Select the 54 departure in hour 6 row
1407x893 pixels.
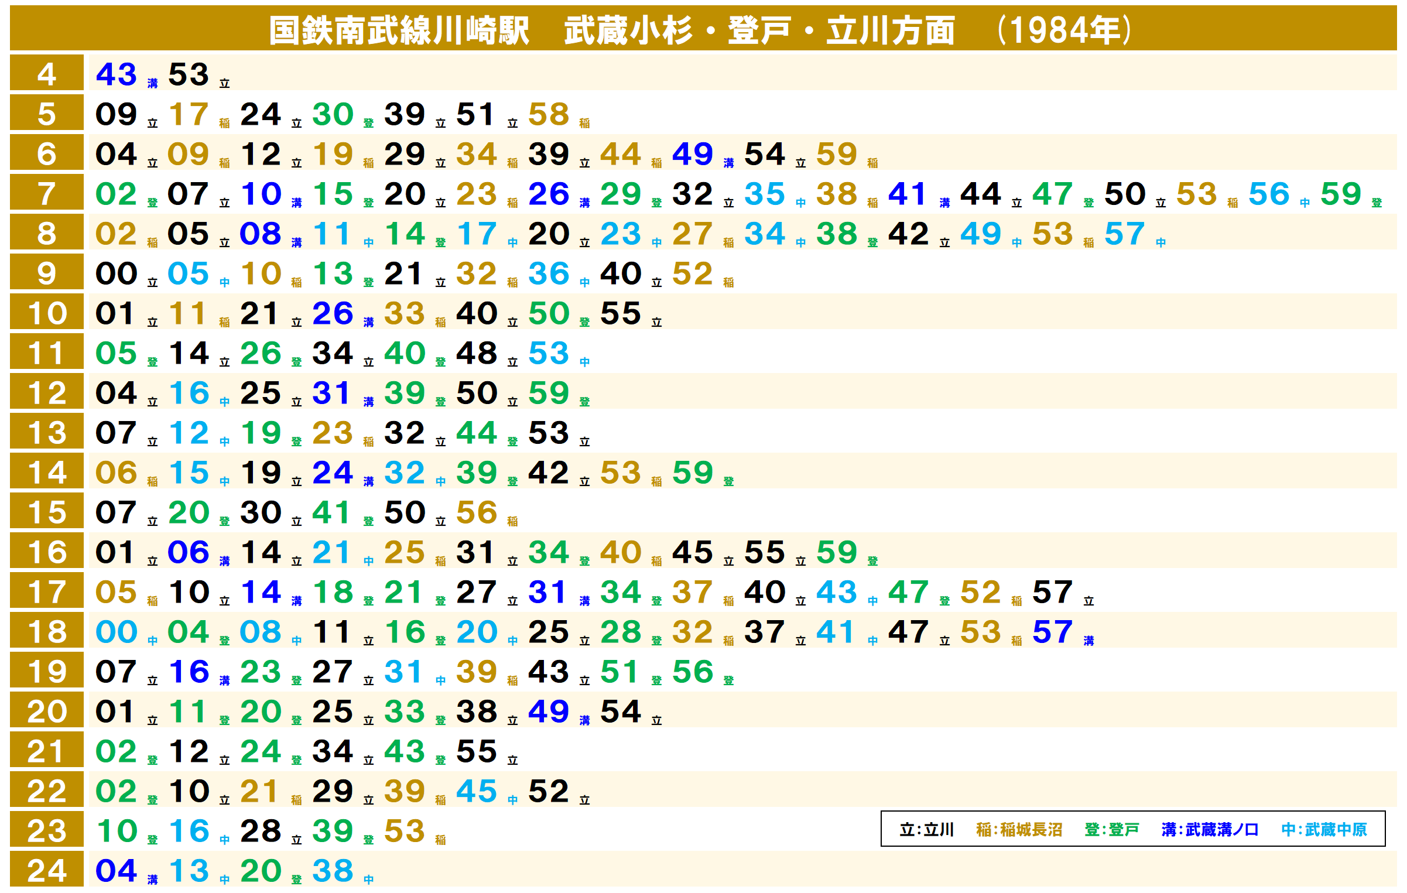765,154
